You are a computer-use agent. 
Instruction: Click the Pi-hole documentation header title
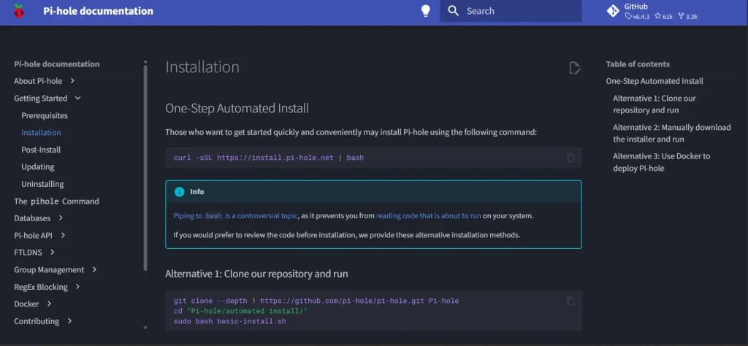tap(99, 11)
